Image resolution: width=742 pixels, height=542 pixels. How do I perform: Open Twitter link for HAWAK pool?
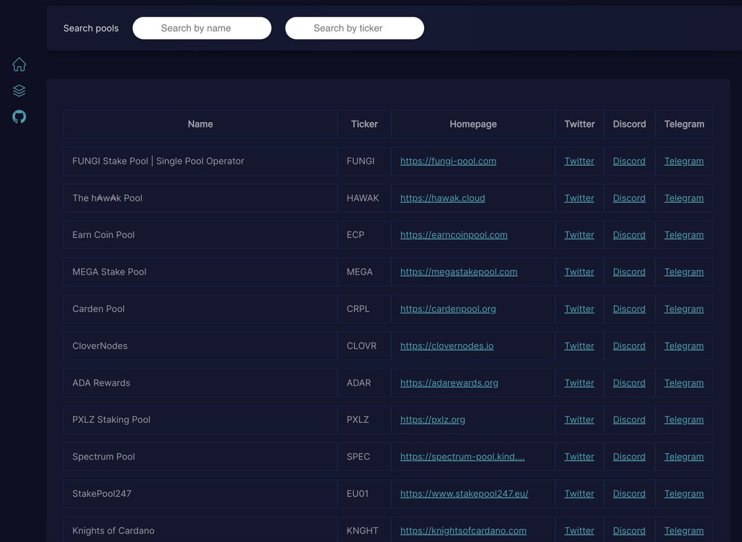[x=579, y=198]
